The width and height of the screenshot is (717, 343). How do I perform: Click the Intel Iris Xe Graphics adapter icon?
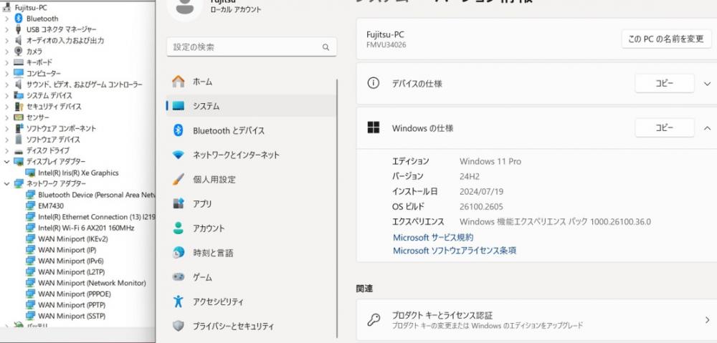pos(30,173)
